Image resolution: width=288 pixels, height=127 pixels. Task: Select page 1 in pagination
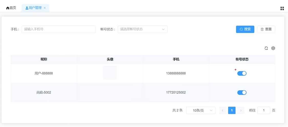point(232,110)
